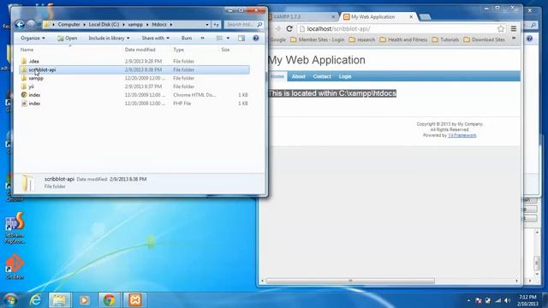Screen dimensions: 548x308
Task: Close the XAMPP 1.7.3 tab
Action: point(333,16)
